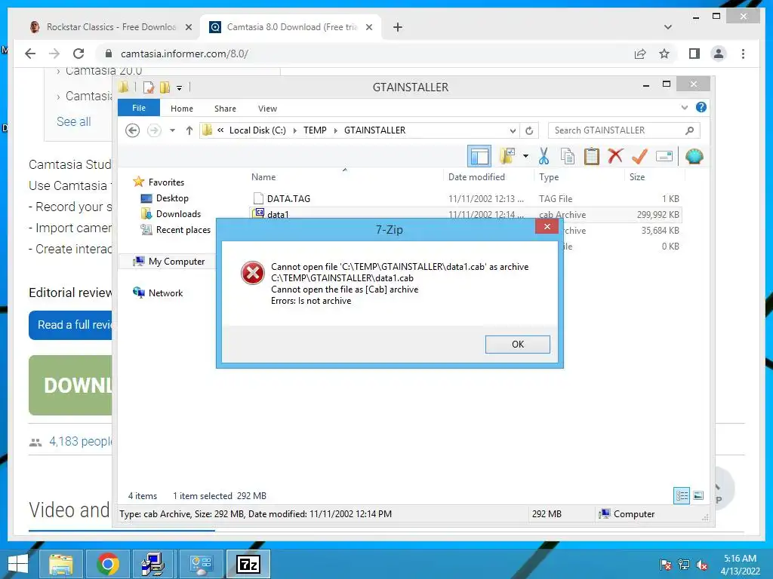Open Downloads in navigation pane

coord(178,213)
